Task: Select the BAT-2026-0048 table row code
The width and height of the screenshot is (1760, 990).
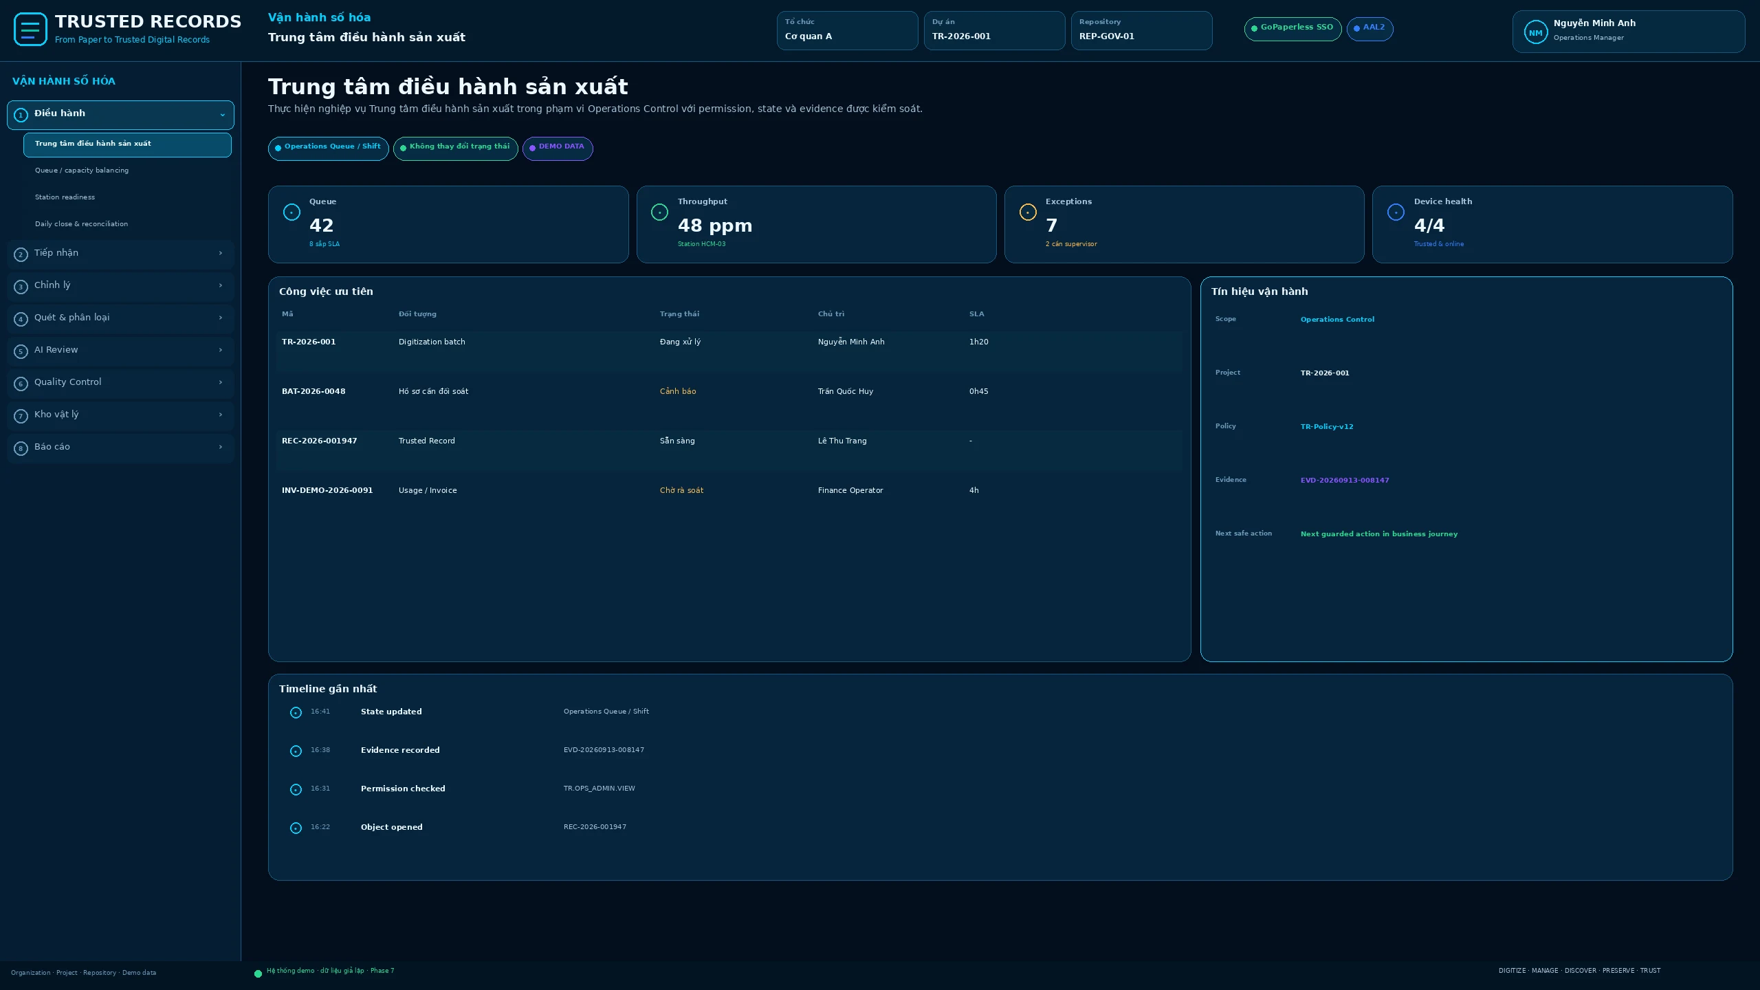Action: (313, 391)
